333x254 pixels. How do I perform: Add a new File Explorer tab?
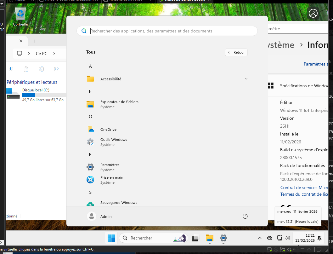(x=35, y=41)
